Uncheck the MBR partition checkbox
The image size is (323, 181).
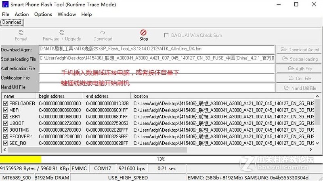(x=6, y=110)
